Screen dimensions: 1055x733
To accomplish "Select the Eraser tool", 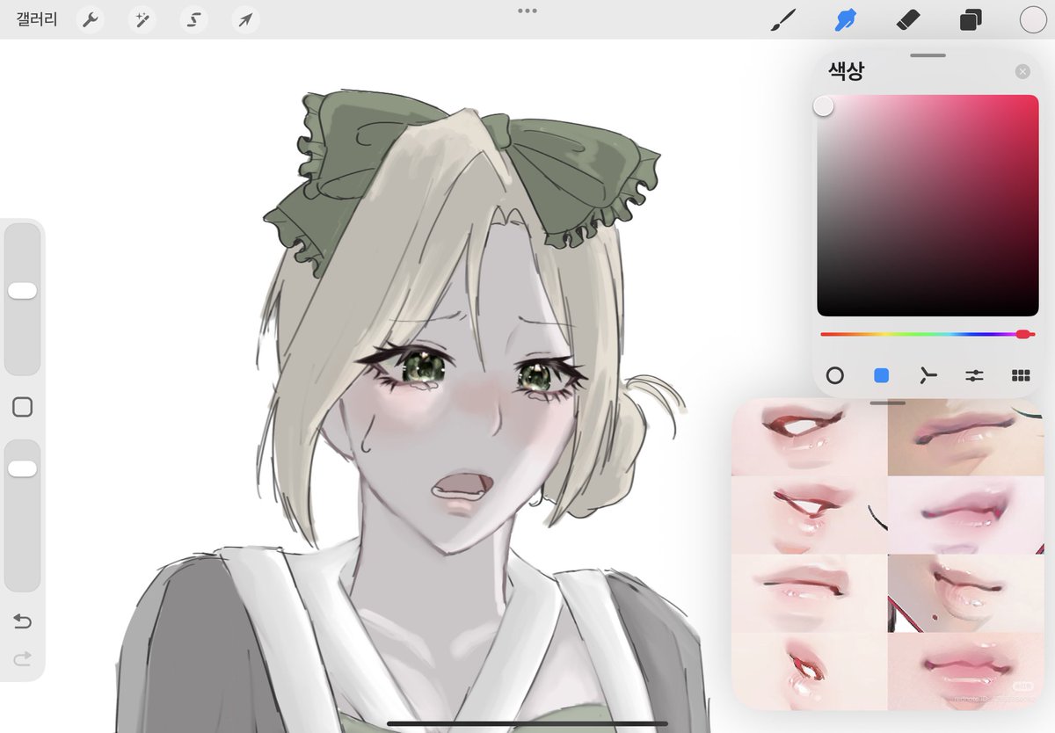I will pyautogui.click(x=908, y=19).
